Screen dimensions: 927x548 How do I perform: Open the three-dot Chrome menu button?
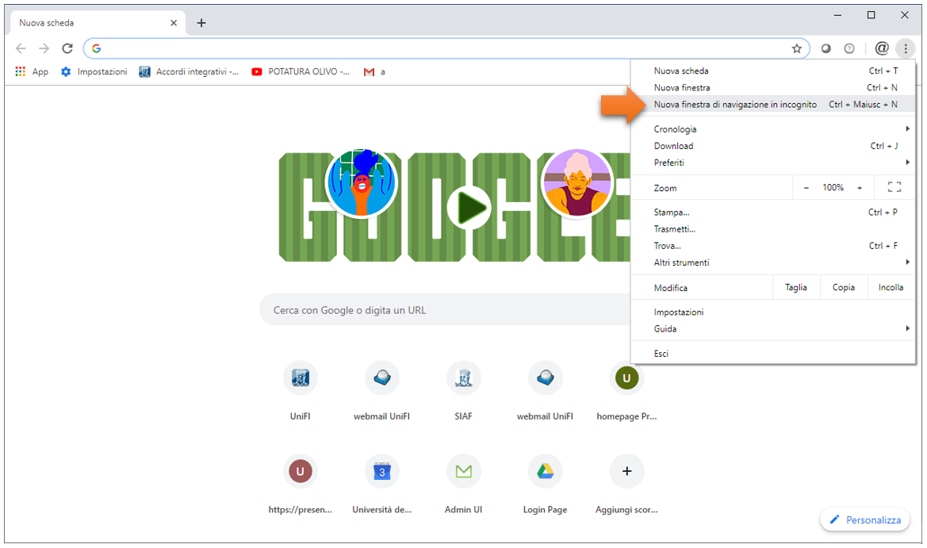(x=905, y=48)
